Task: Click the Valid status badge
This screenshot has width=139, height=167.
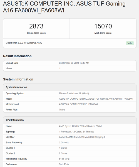Action: 130,43
